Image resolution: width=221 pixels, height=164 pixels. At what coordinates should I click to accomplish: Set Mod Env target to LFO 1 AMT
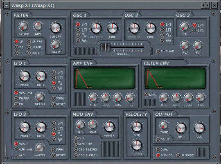tap(76, 144)
